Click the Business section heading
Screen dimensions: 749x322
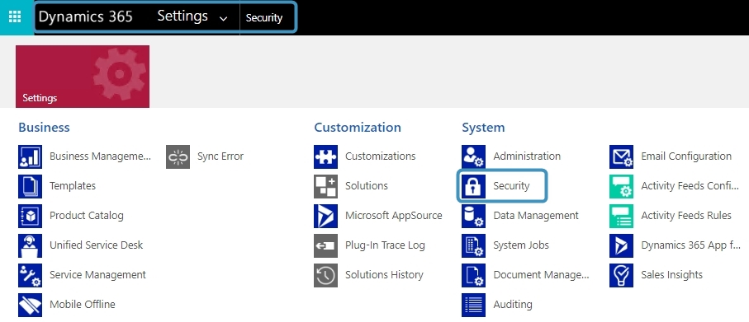[44, 127]
